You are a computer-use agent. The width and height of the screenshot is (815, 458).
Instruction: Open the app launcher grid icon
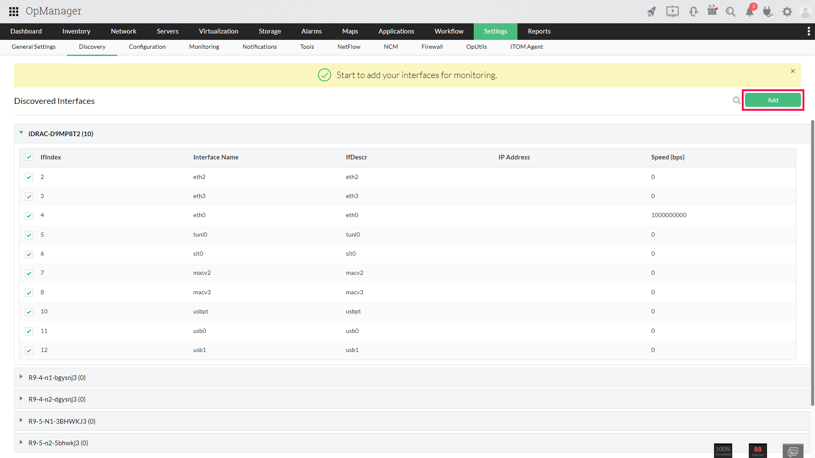tap(14, 11)
